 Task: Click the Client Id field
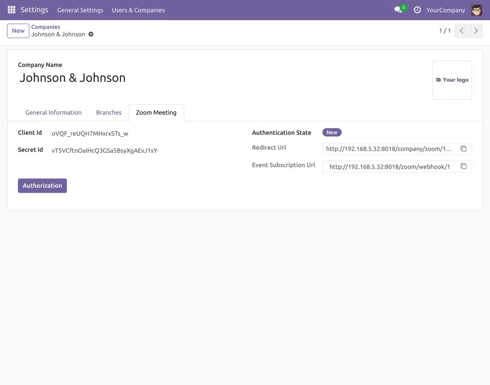pyautogui.click(x=102, y=133)
